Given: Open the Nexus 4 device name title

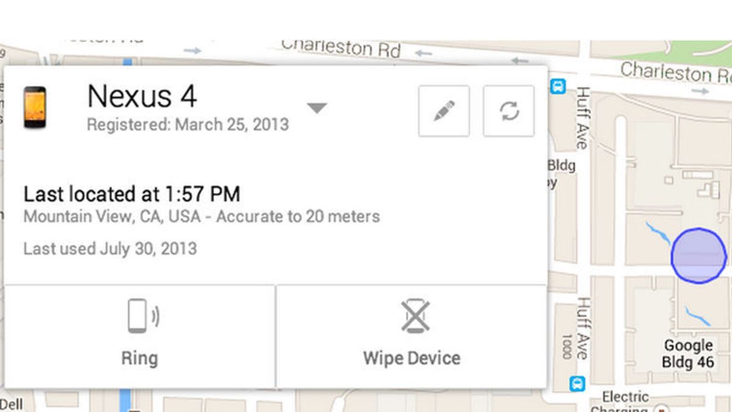Looking at the screenshot, I should coord(142,96).
